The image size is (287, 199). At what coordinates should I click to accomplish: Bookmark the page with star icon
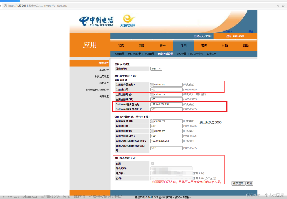tap(283, 6)
